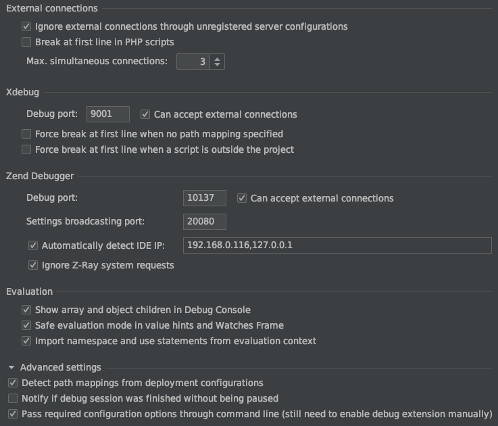Collapse the Advanced settings section
This screenshot has width=498, height=426.
coord(11,367)
